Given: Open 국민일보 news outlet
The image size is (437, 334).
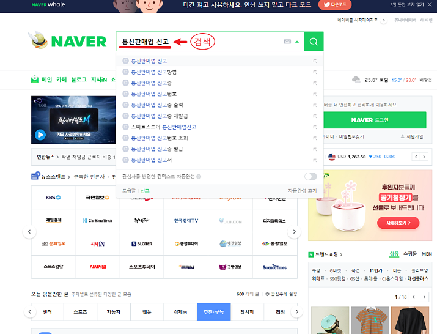Looking at the screenshot, I should 97,197.
